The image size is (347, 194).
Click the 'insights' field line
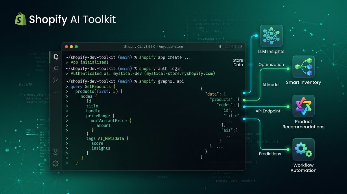click(x=101, y=148)
